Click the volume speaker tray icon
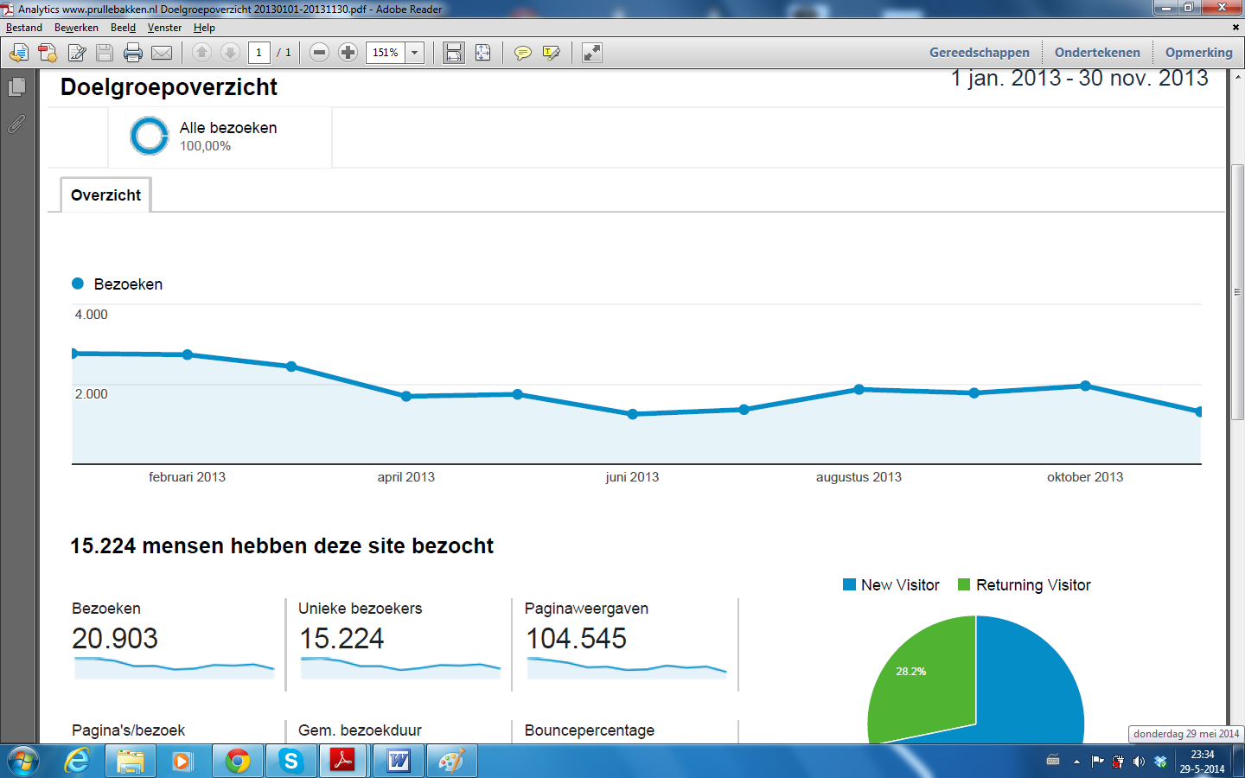Image resolution: width=1245 pixels, height=778 pixels. (1139, 762)
